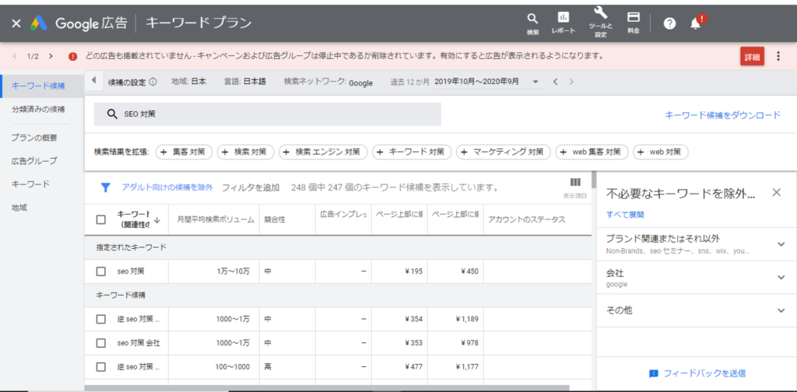797x392 pixels.
Task: Click 地域: 日本 location setting
Action: point(189,82)
